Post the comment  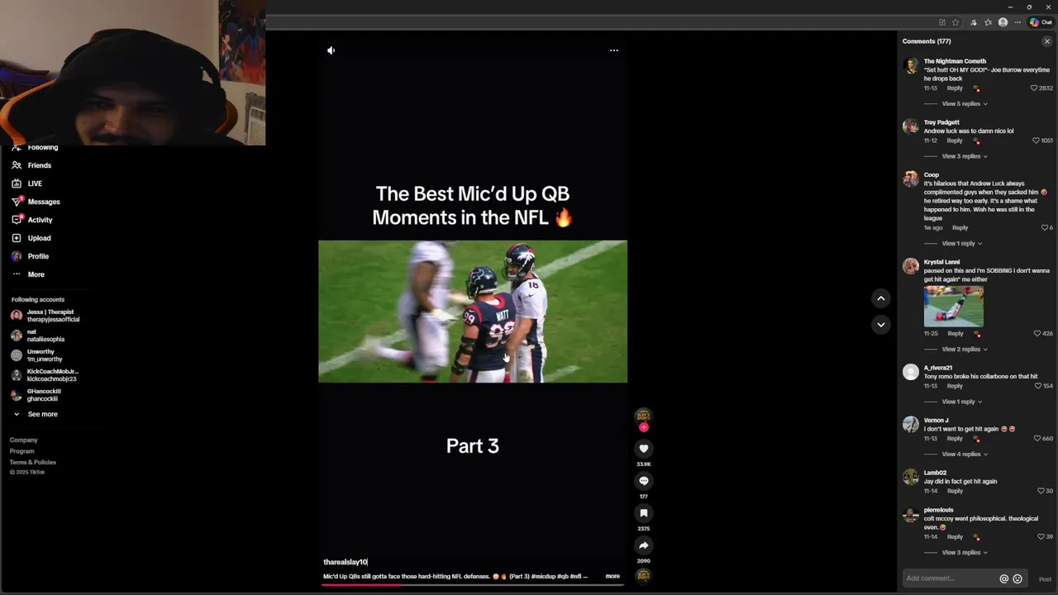click(1045, 578)
